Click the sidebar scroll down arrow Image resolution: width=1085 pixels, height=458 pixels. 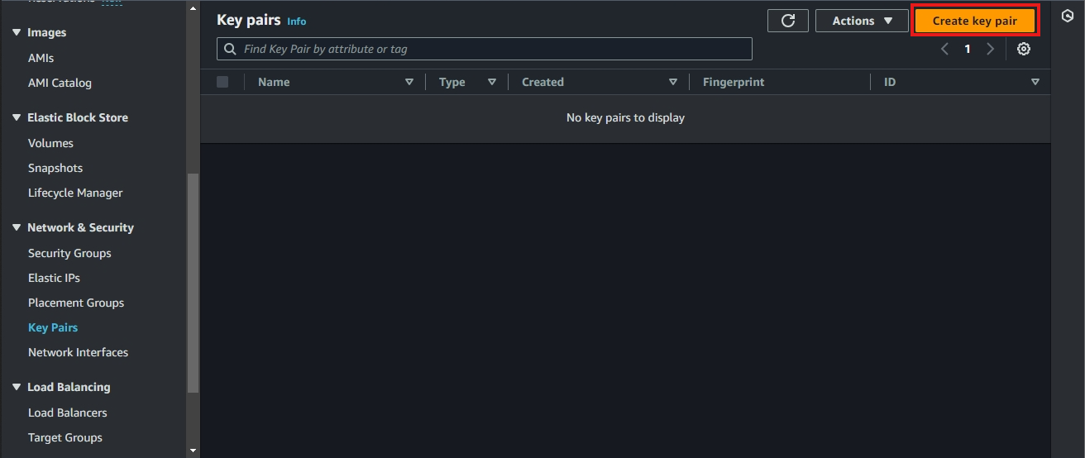[194, 451]
